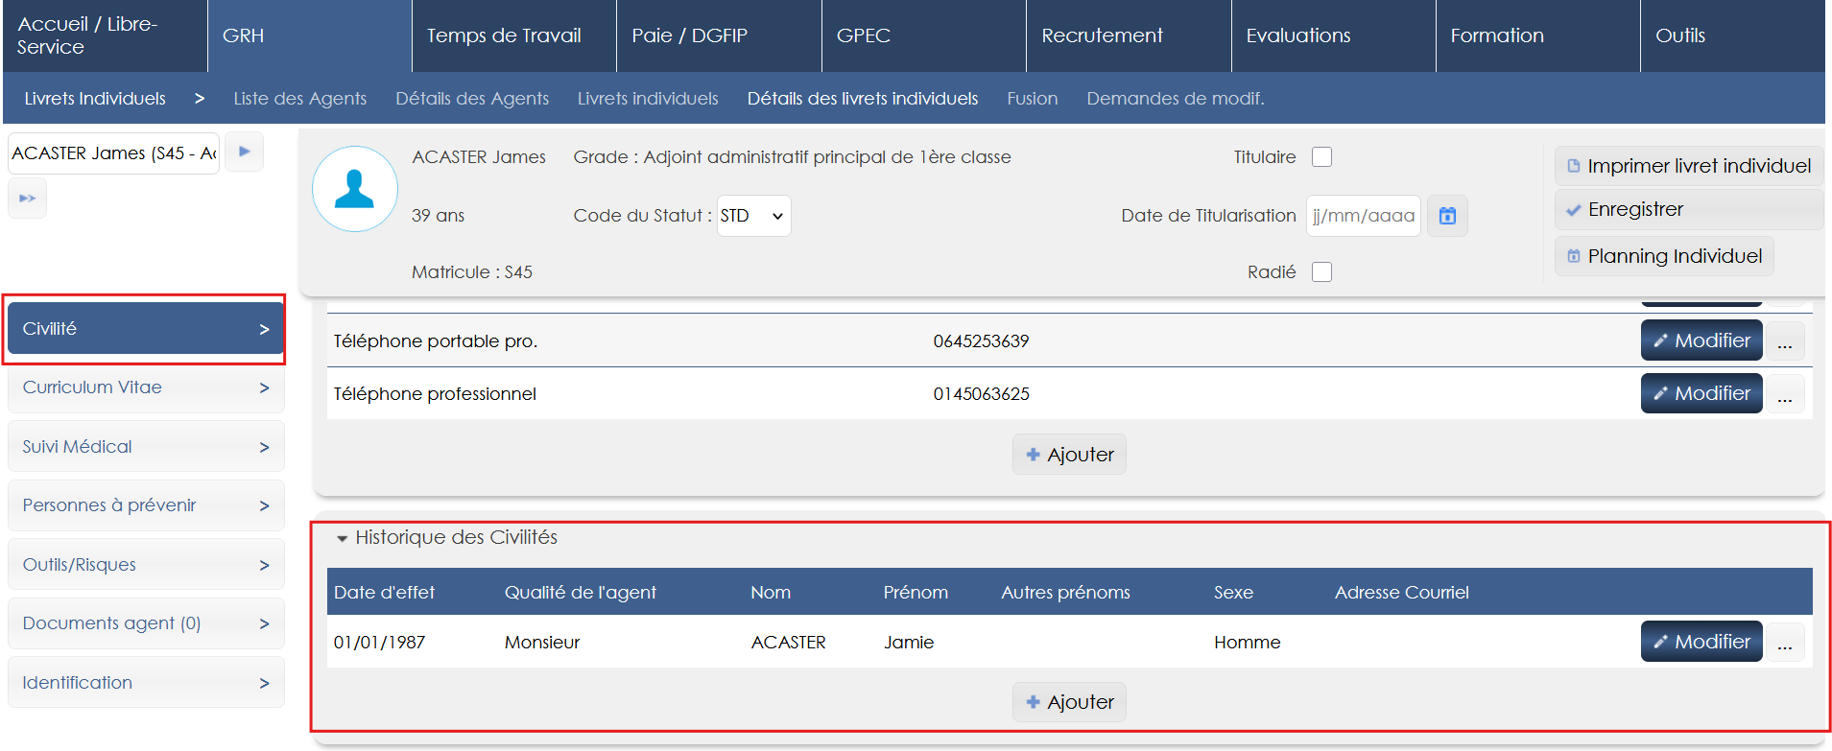Click the calendar icon beside Date de Titularisation
This screenshot has height=751, width=1832.
coord(1447,216)
